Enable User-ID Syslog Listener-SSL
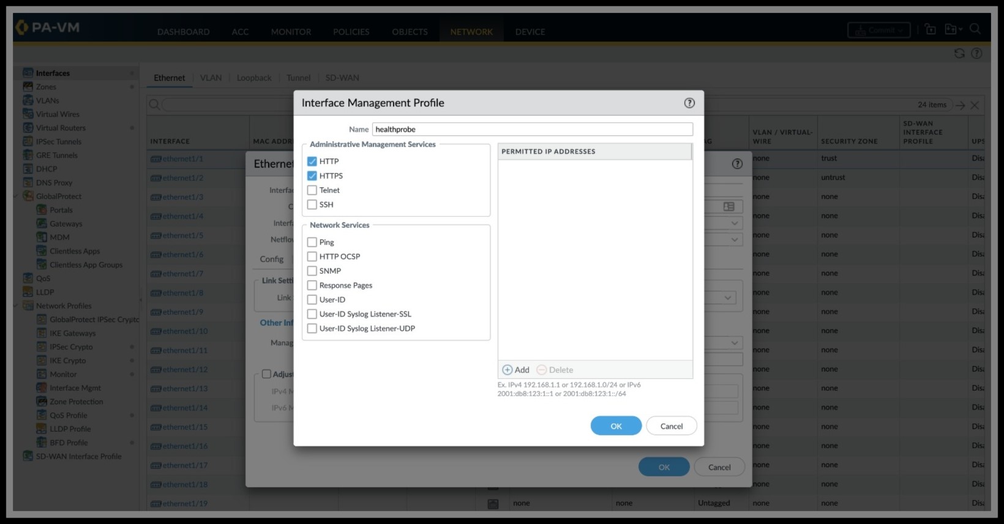This screenshot has width=1004, height=524. (312, 314)
